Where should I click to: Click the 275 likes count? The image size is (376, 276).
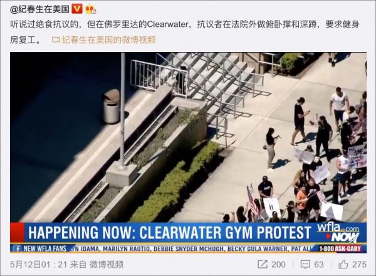(x=359, y=265)
